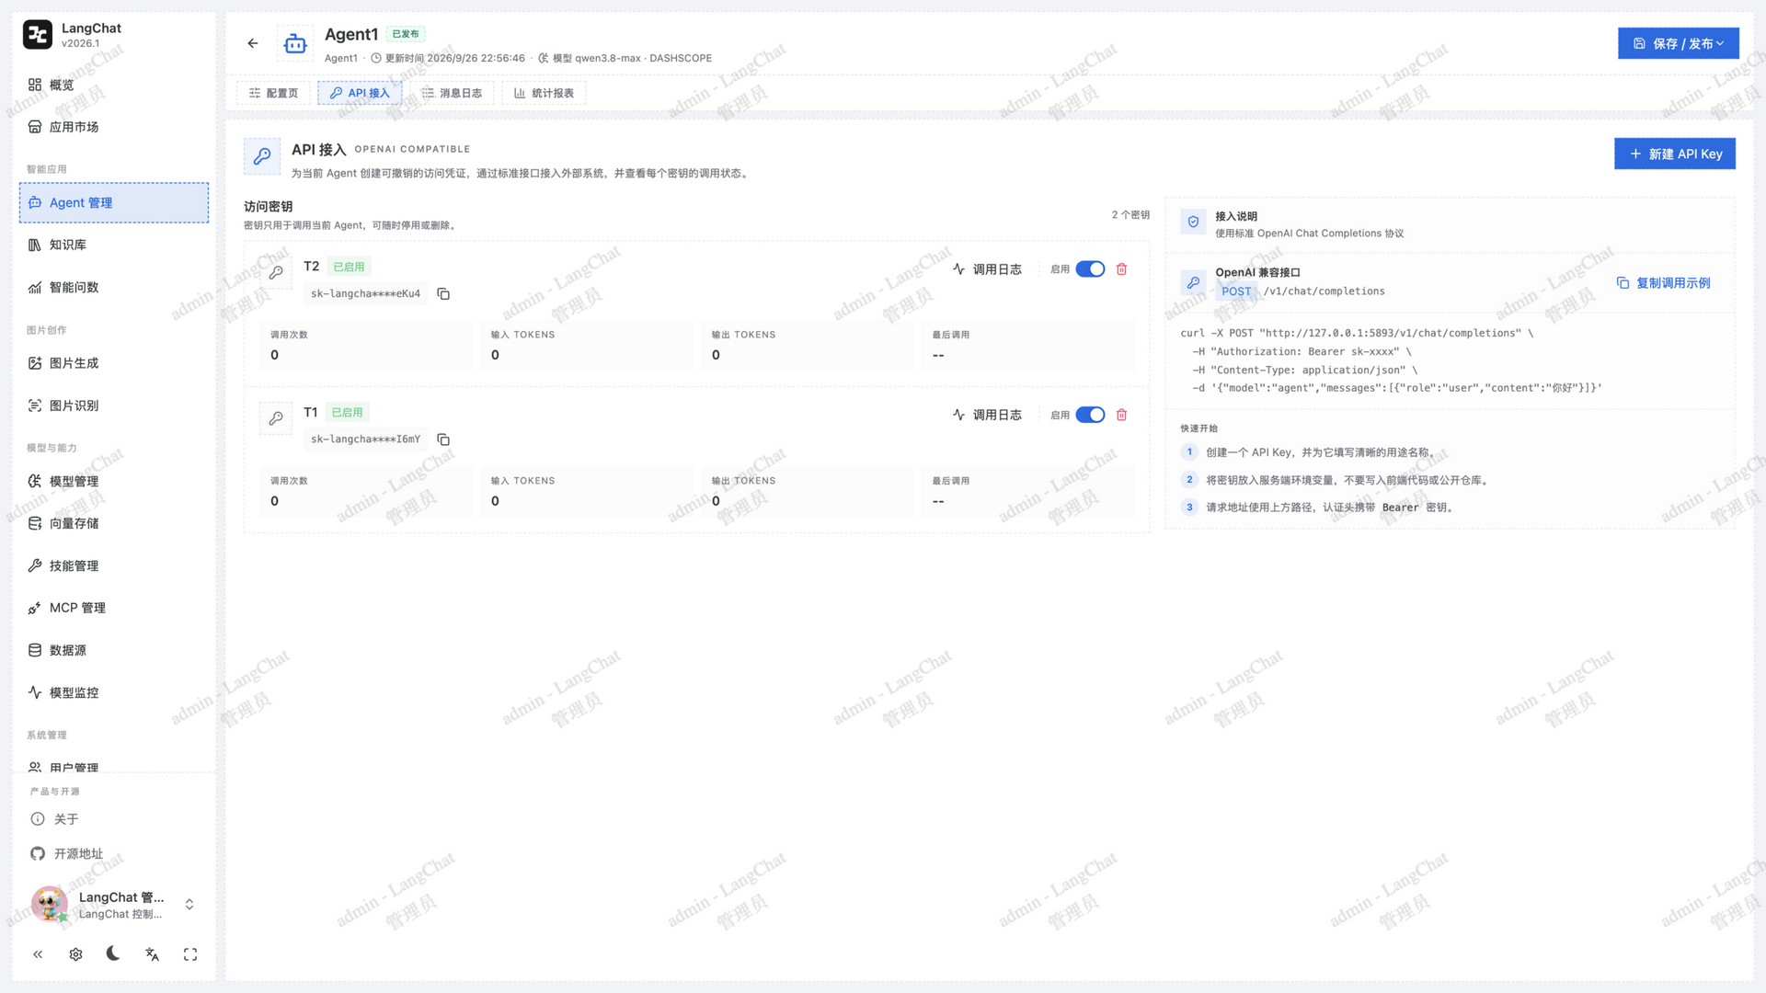Open the 统计报表 tab

pyautogui.click(x=544, y=93)
